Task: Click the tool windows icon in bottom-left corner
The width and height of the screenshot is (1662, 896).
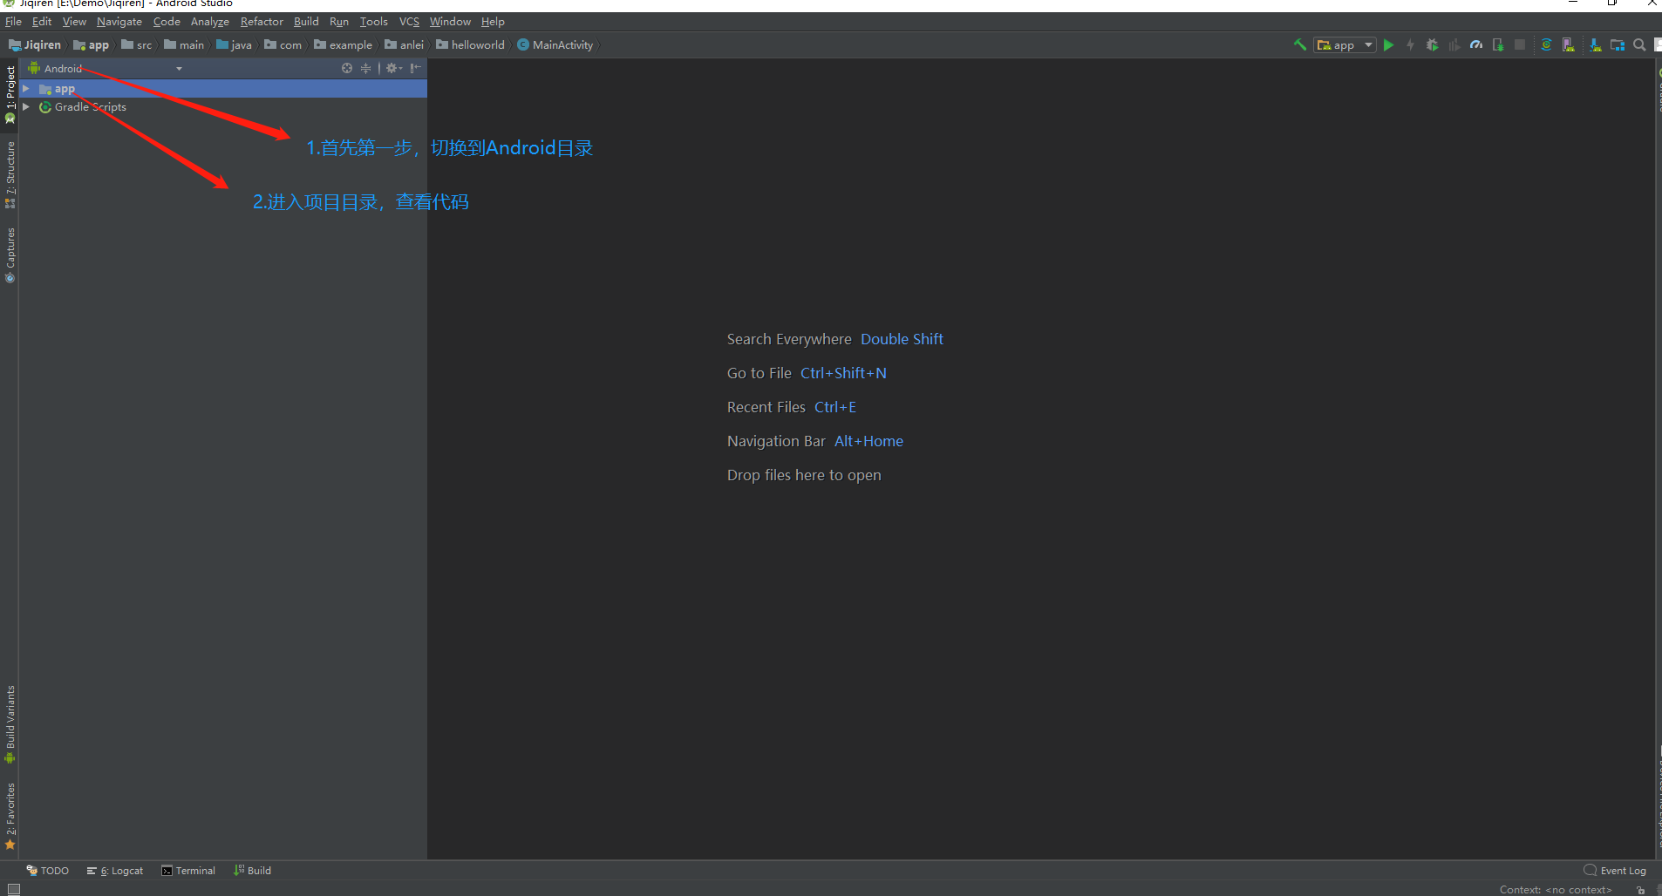Action: (13, 889)
